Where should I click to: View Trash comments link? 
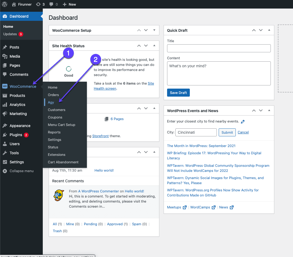57,231
